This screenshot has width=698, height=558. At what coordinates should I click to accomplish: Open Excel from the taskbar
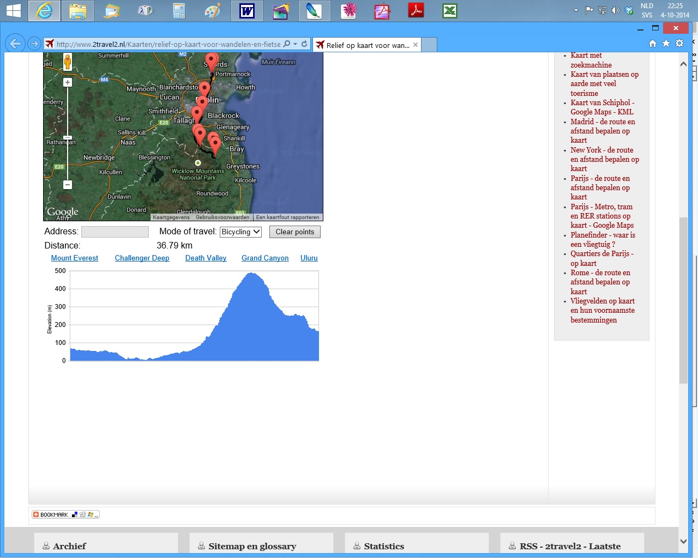[449, 11]
